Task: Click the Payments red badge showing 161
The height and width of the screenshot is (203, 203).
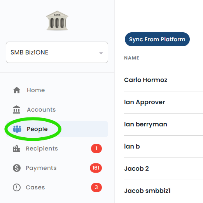Action: point(96,168)
